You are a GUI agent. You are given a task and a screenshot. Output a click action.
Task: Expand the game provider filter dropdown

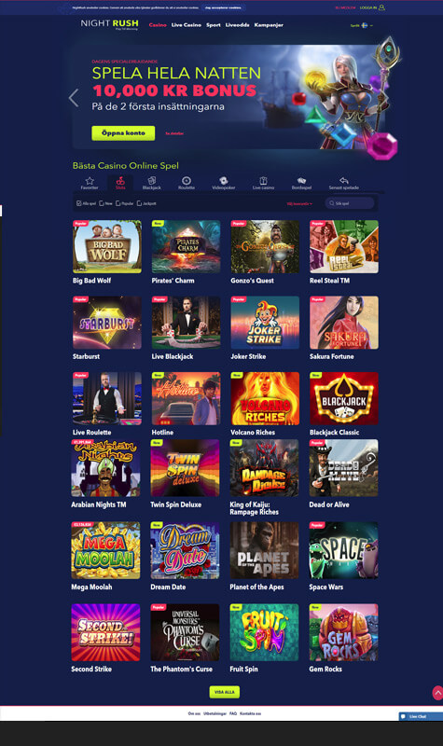[299, 203]
